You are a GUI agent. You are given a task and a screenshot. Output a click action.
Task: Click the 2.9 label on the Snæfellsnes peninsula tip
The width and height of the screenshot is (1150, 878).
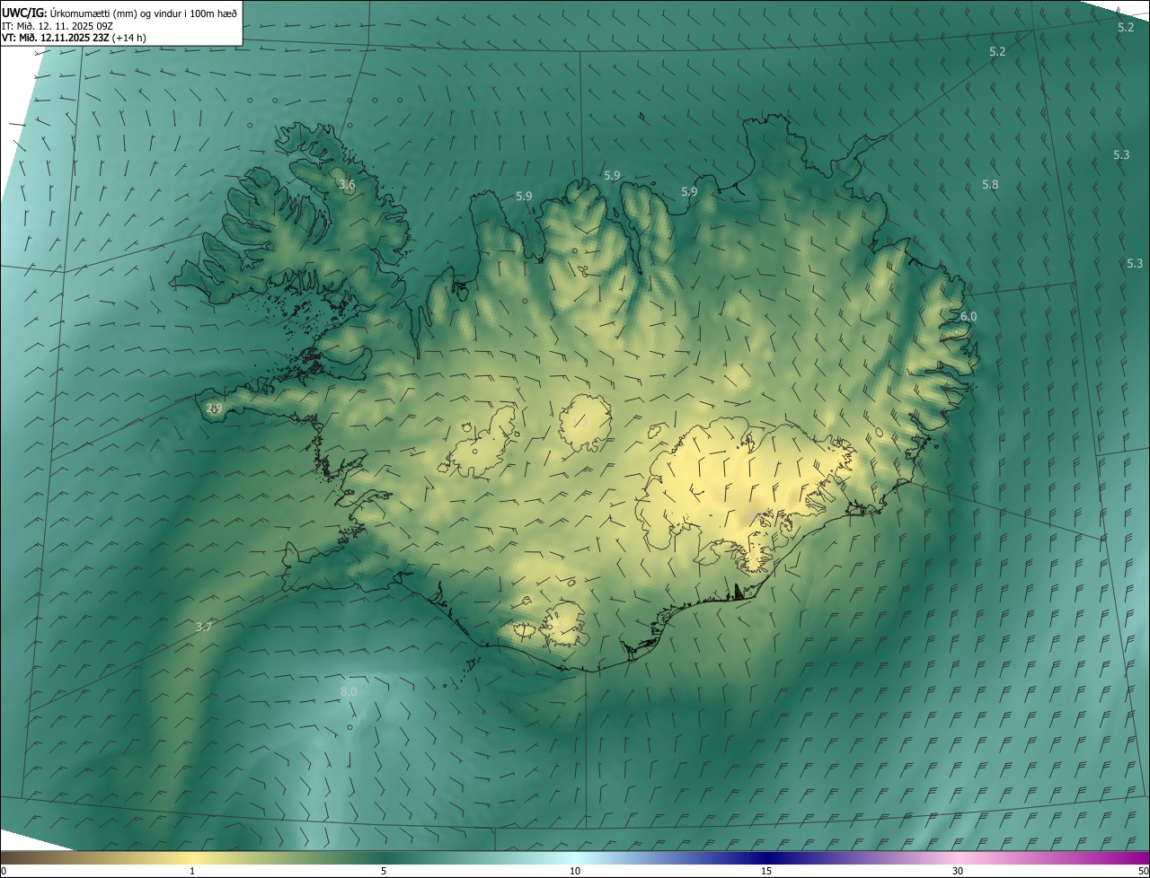point(214,408)
